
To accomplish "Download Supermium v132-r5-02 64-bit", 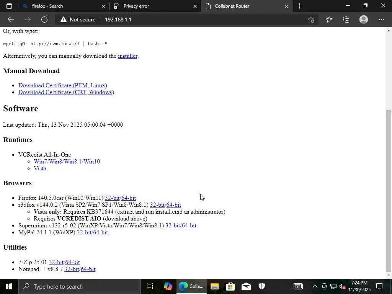I will [x=189, y=225].
